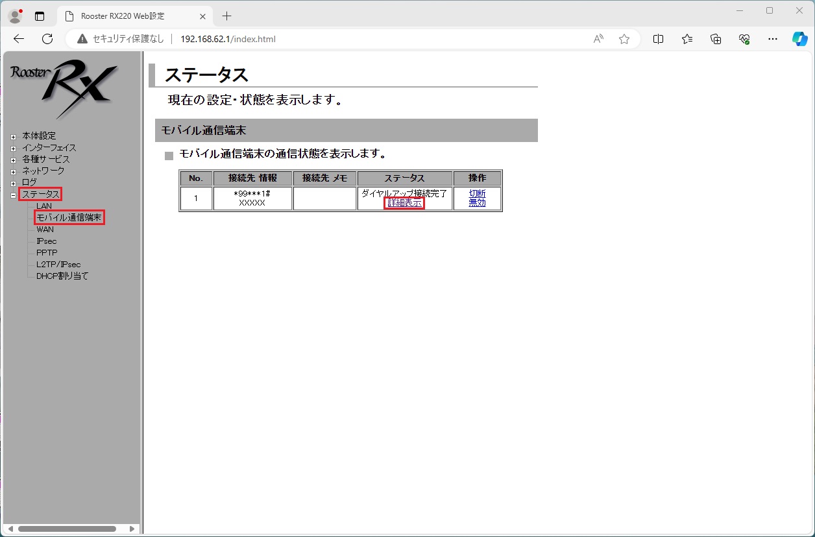Screen dimensions: 815x537
Task: Open the IPsec status page
Action: coord(47,241)
